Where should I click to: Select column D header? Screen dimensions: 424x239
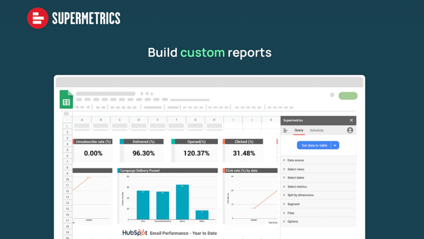(139, 119)
